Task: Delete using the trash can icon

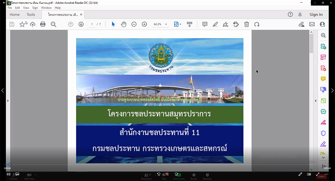Action: click(x=247, y=24)
